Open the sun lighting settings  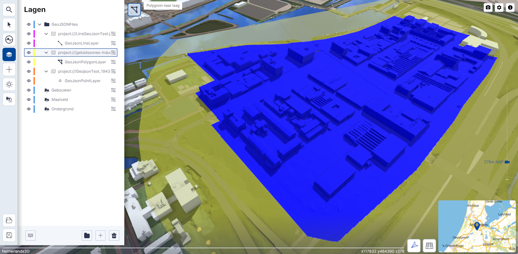click(9, 84)
